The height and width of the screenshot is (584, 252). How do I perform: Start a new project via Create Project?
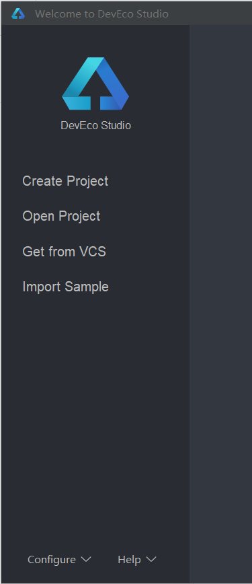point(65,181)
